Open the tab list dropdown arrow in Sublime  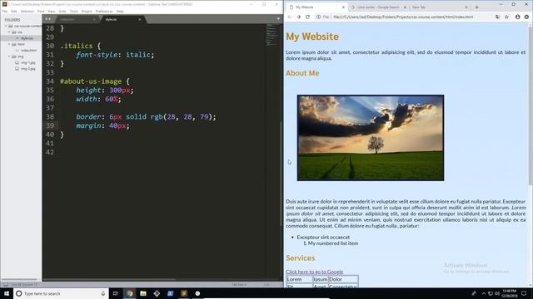pyautogui.click(x=278, y=19)
